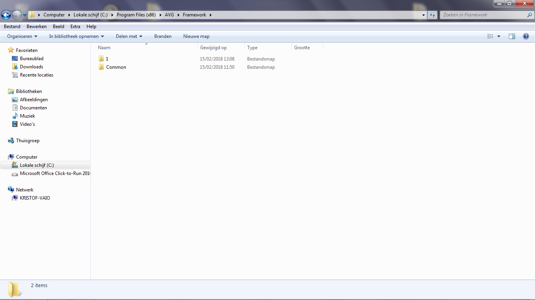Open the Help question mark icon
This screenshot has height=300, width=535.
526,36
